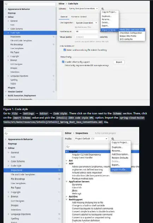Open the Scheme 'Spring Boot Java Conventions' dropdown

tap(83, 8)
